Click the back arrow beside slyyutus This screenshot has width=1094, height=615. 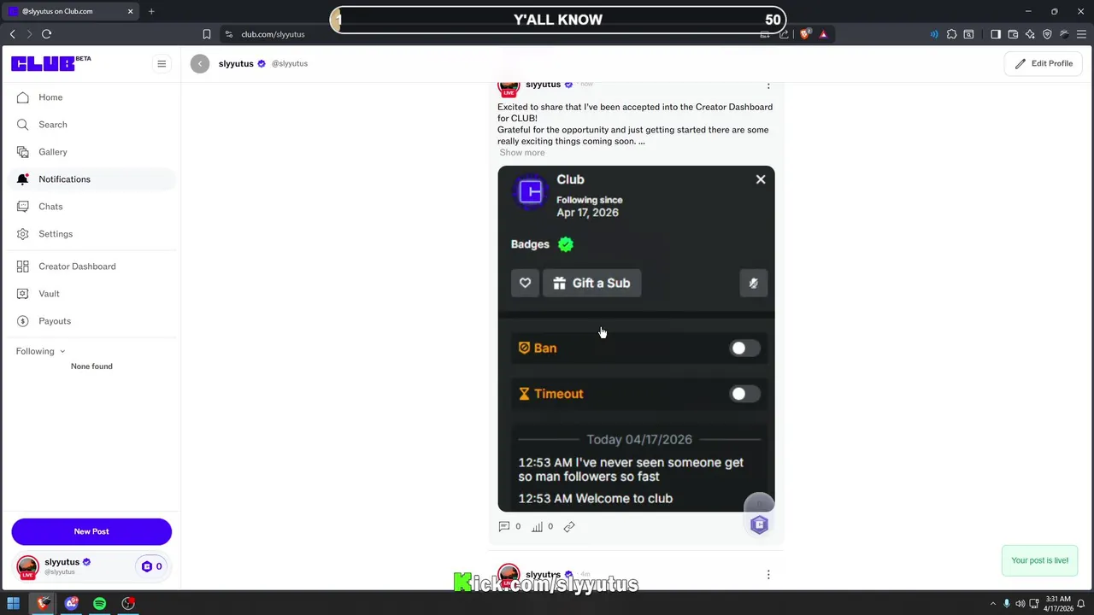200,63
